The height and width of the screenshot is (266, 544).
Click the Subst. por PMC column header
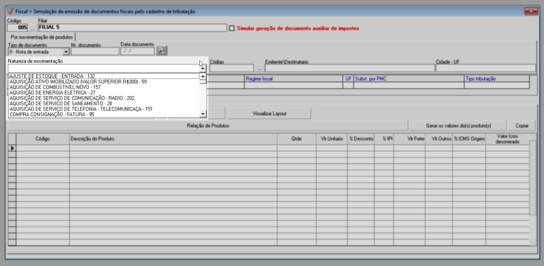pos(409,79)
